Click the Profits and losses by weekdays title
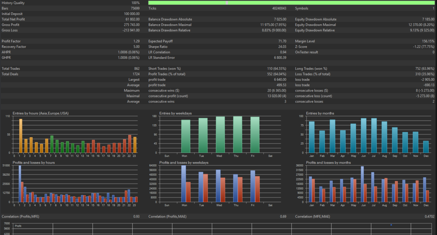Screen dimensions: 437x235 click(x=184, y=163)
